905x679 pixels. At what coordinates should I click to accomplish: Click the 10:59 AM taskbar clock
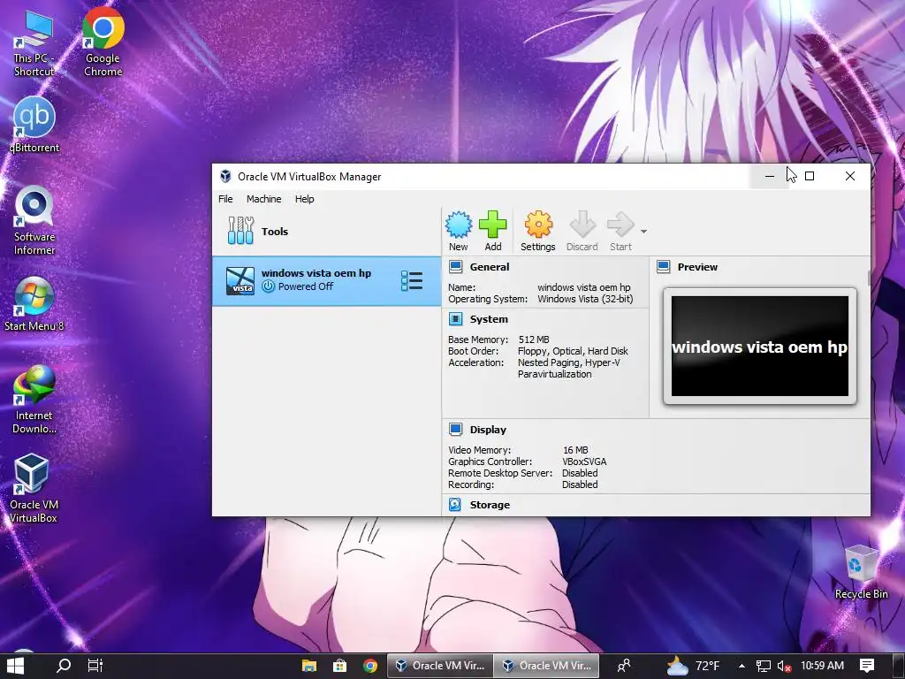point(823,666)
